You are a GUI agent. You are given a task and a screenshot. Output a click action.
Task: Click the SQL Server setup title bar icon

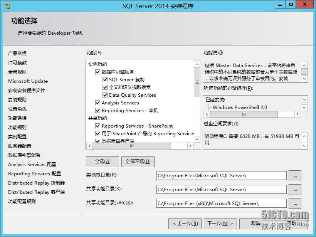pyautogui.click(x=7, y=6)
